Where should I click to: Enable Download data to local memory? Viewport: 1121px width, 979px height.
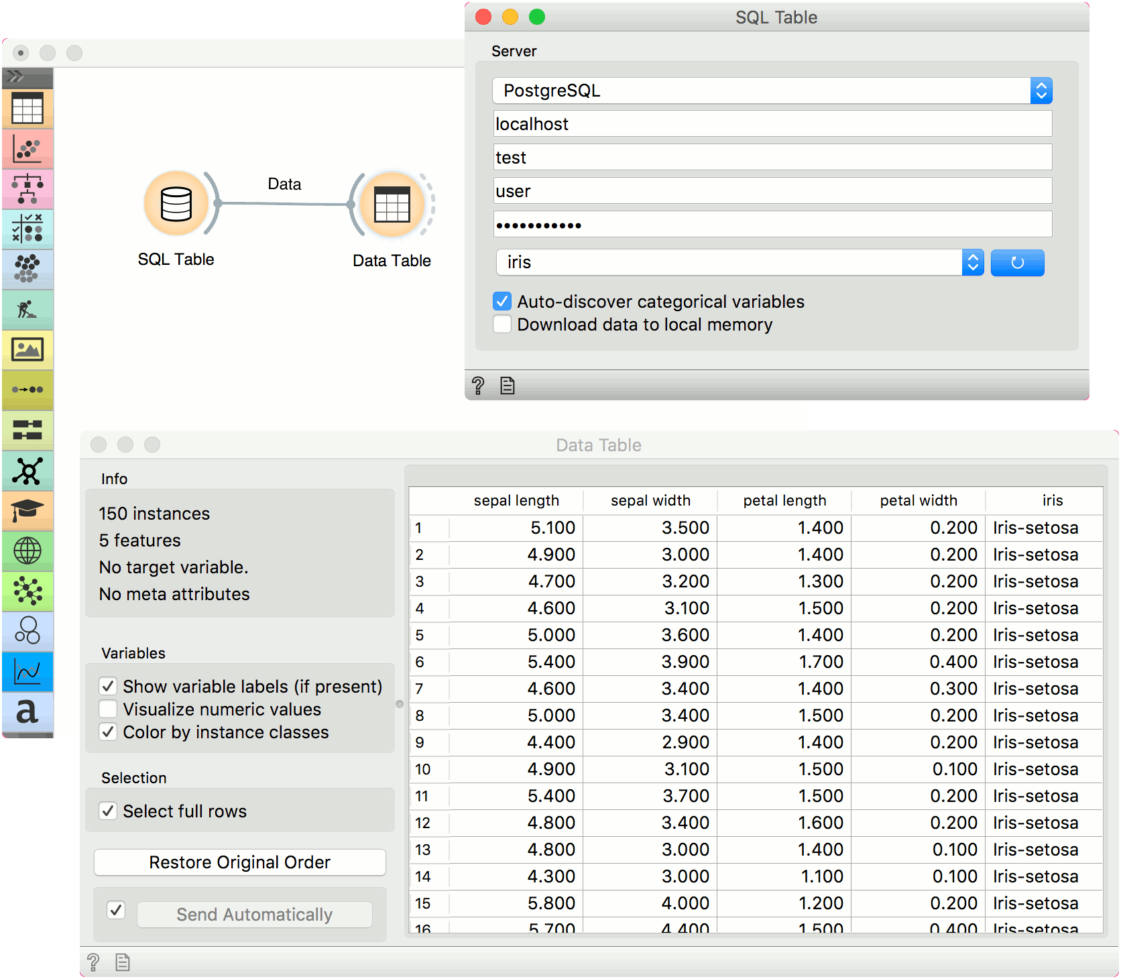point(502,325)
